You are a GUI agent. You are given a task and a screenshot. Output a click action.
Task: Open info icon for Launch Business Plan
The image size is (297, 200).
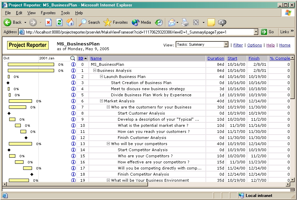pyautogui.click(x=73, y=77)
